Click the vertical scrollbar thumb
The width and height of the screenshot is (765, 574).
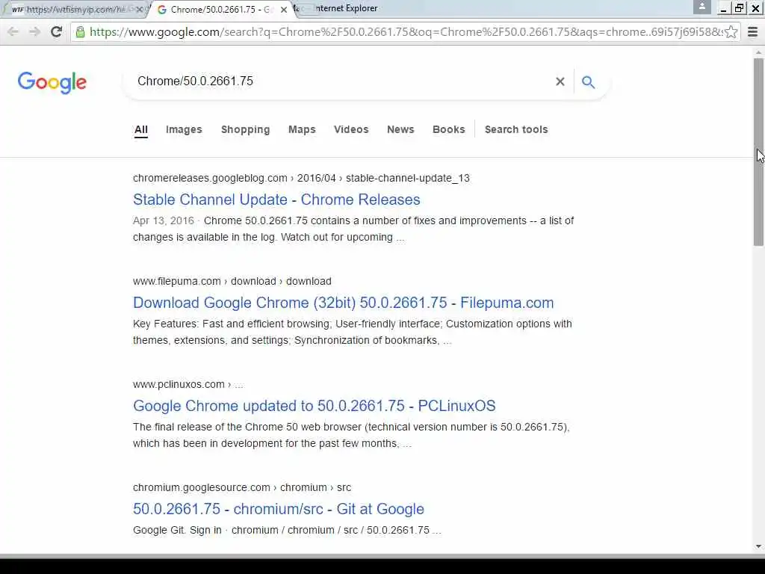coord(758,151)
